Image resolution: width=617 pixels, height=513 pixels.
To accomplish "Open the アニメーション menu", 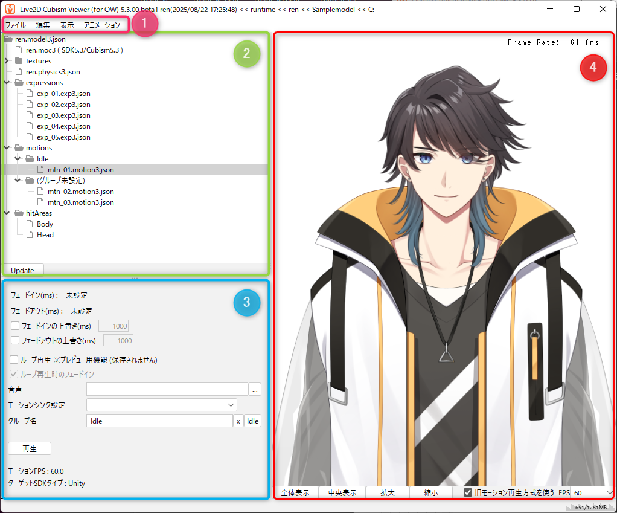I will pos(102,25).
